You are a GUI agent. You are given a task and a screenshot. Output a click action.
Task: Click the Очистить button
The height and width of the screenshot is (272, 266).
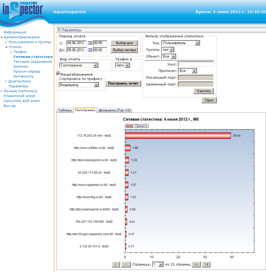pos(204,91)
